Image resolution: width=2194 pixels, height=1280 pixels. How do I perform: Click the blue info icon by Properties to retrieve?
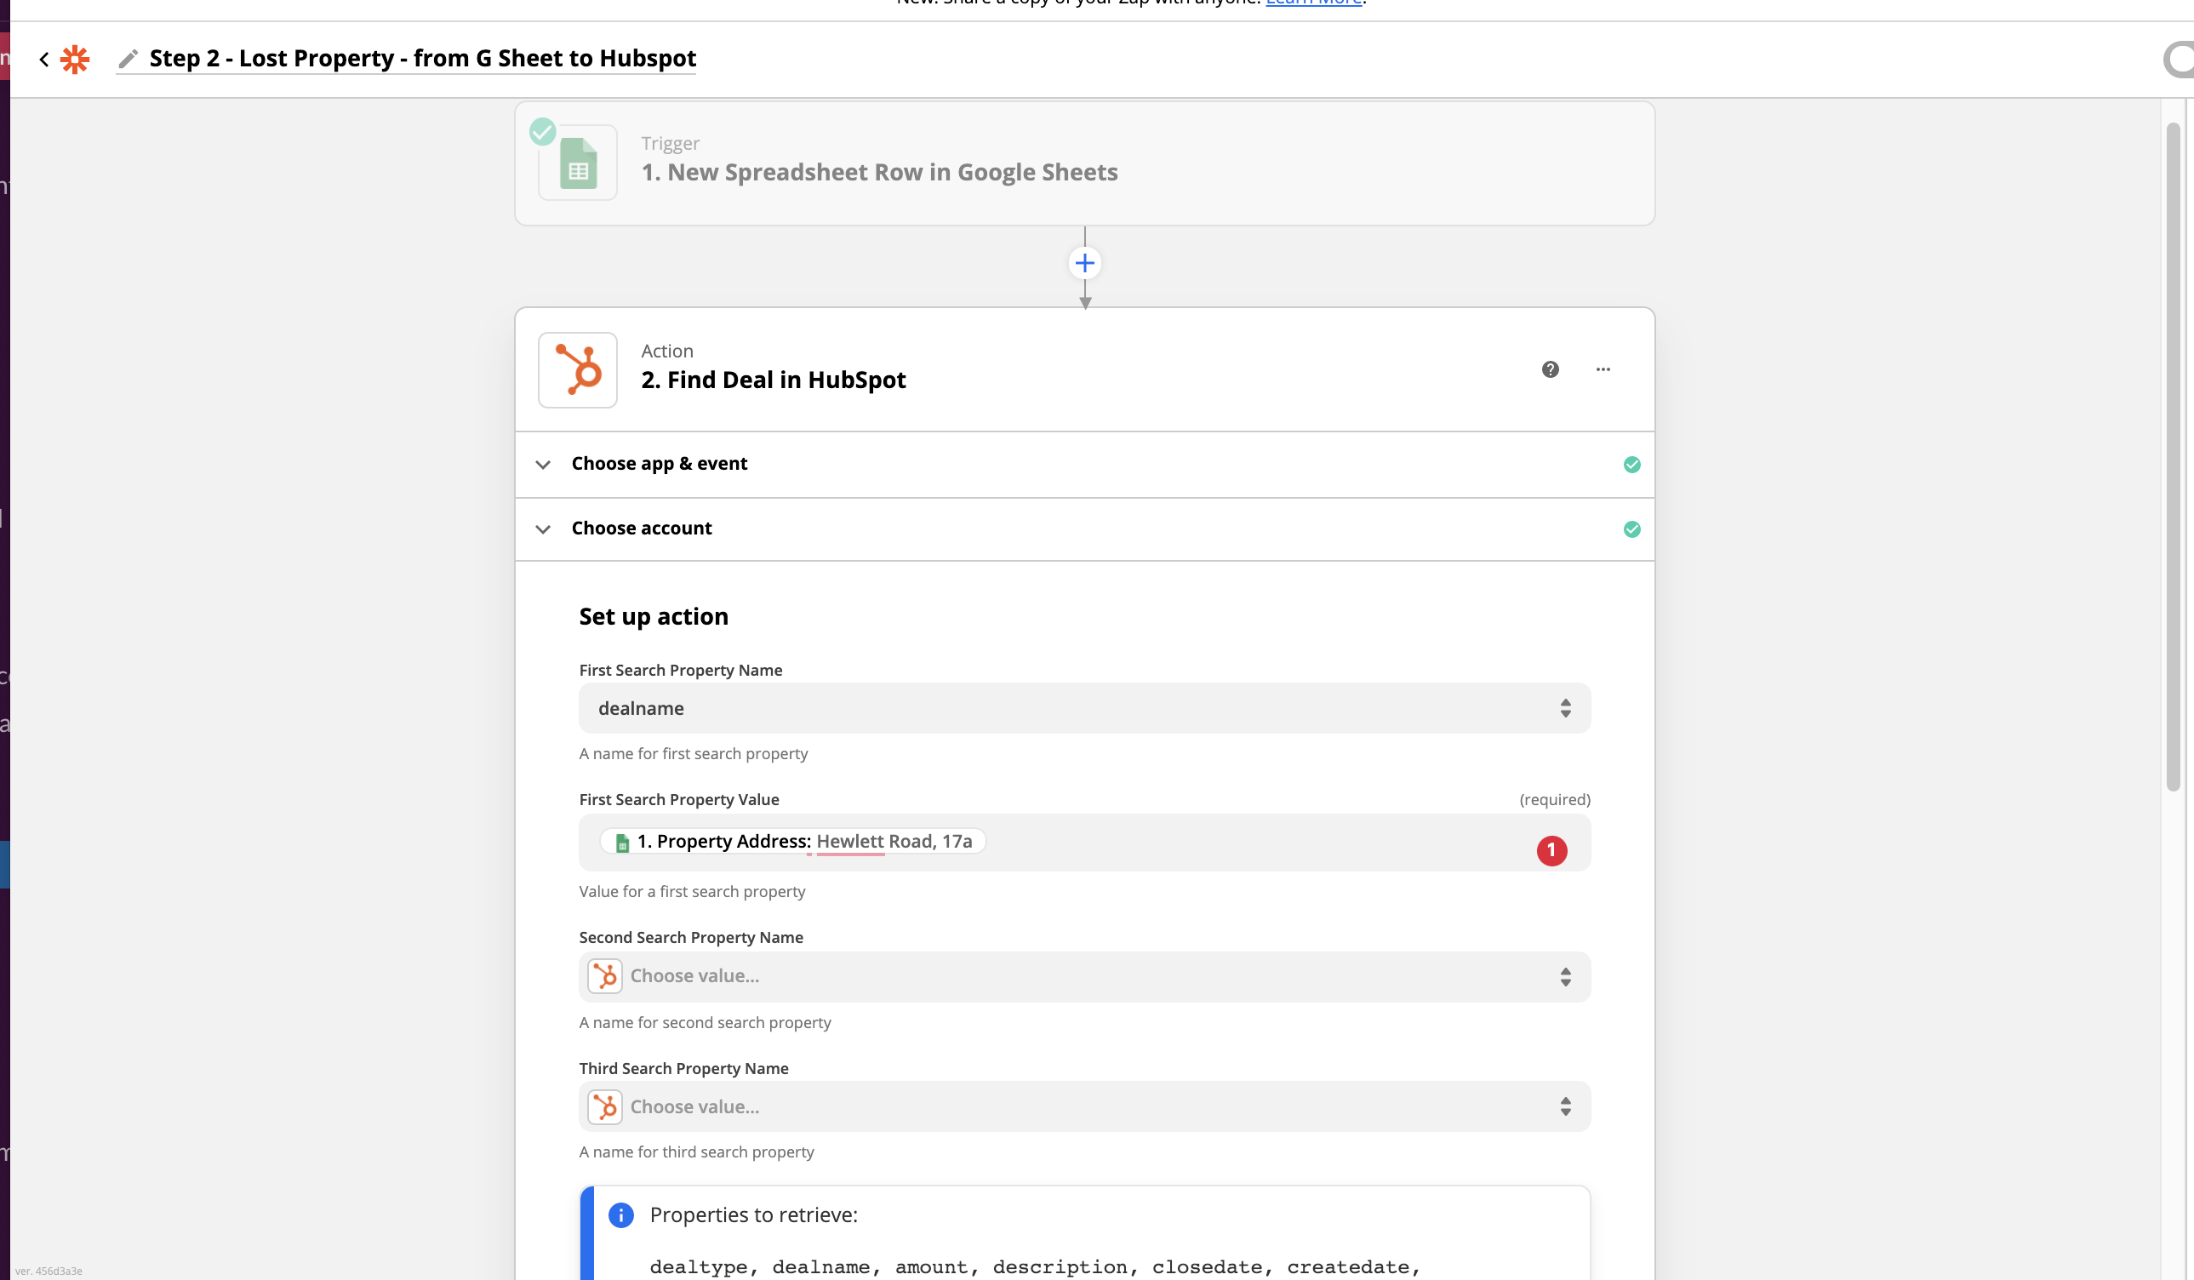tap(620, 1215)
